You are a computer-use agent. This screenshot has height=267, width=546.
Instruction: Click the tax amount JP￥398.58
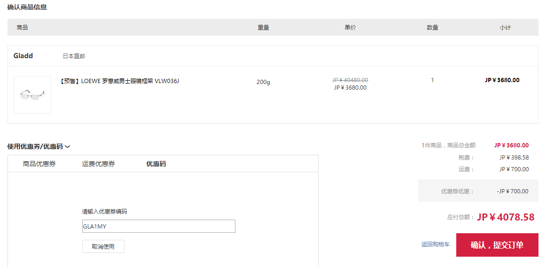(514, 158)
